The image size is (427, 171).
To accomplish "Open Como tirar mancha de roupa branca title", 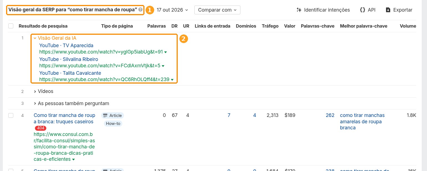I will click(64, 118).
